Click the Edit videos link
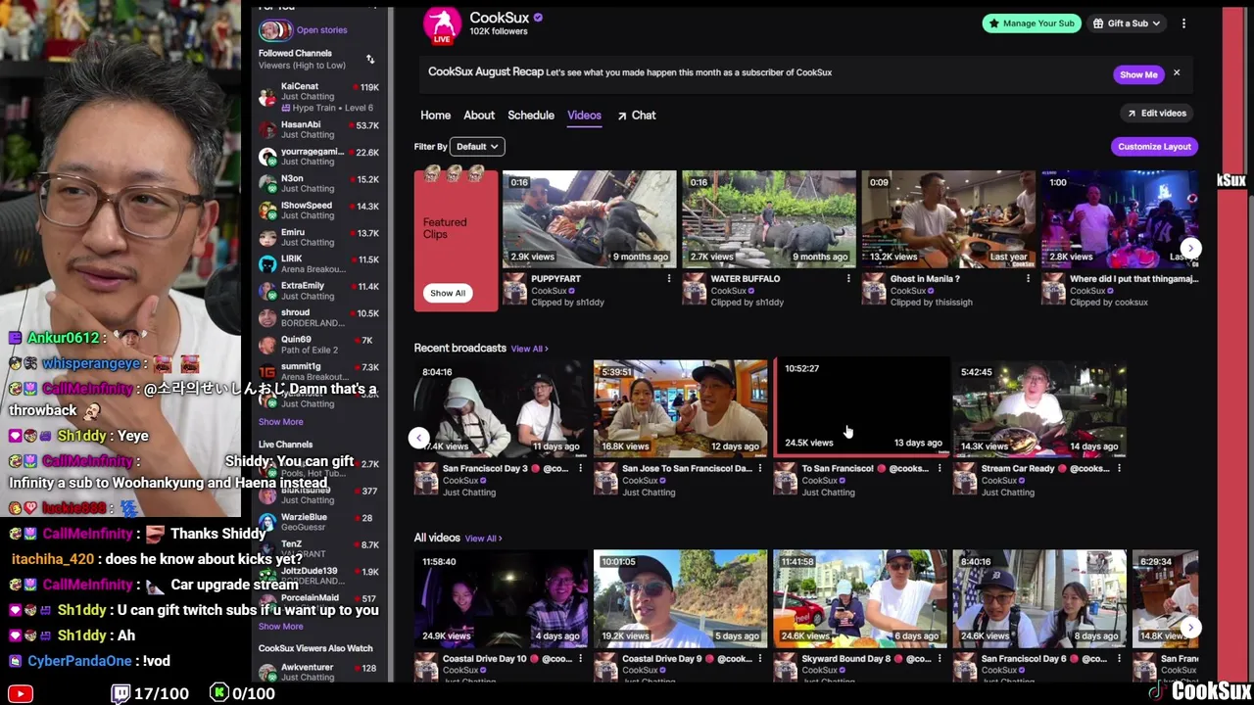 (1157, 114)
